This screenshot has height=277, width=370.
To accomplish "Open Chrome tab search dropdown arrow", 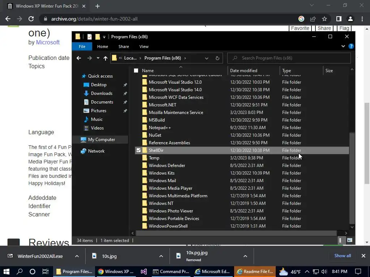I will [312, 5].
